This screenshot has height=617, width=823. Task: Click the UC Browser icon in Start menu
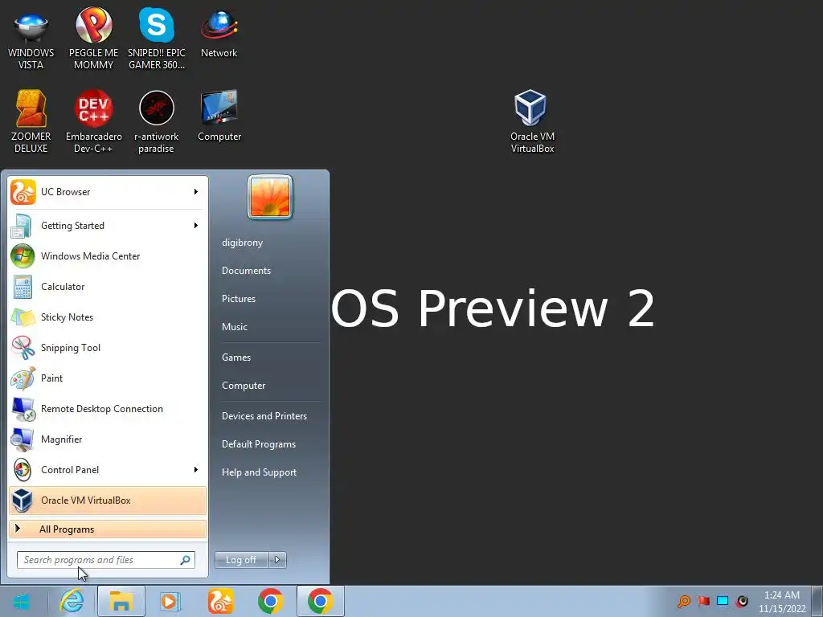coord(23,192)
